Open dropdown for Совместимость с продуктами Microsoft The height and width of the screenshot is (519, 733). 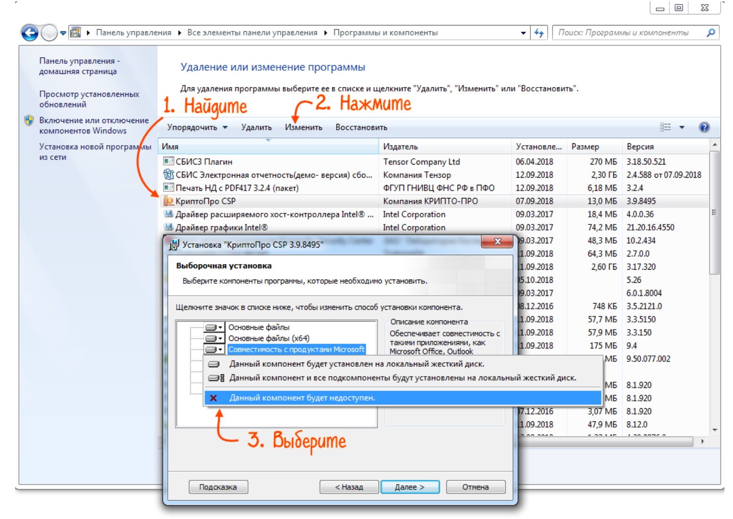[214, 350]
